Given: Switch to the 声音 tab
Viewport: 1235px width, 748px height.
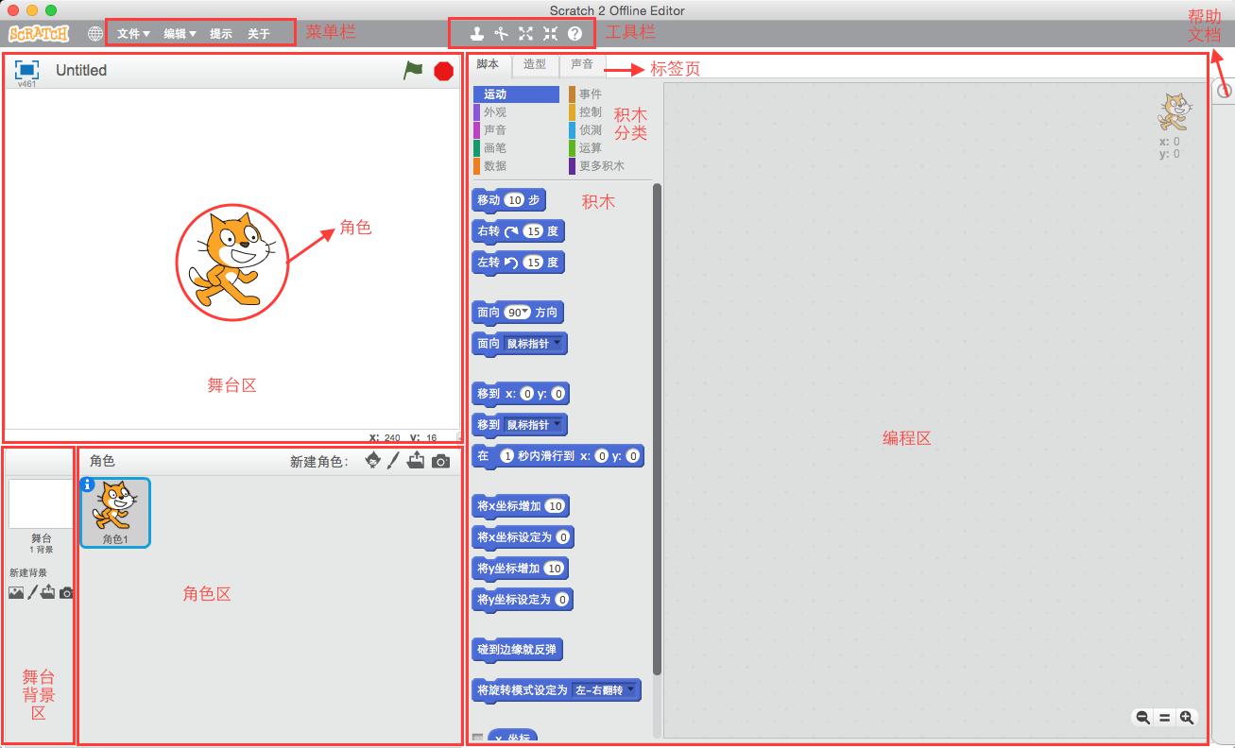Looking at the screenshot, I should [x=582, y=64].
